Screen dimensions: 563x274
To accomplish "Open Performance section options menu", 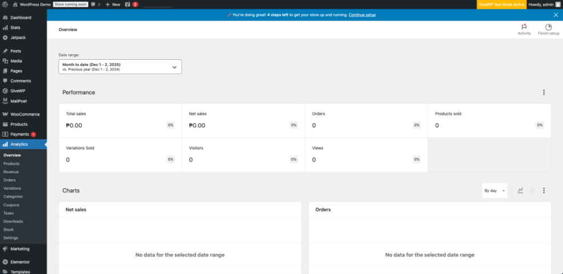I will [x=544, y=92].
